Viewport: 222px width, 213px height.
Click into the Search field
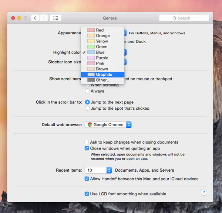click(184, 18)
